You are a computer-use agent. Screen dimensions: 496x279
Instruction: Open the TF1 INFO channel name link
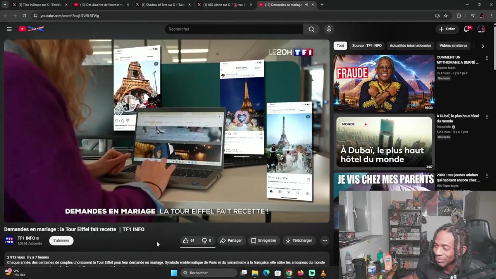(x=26, y=238)
